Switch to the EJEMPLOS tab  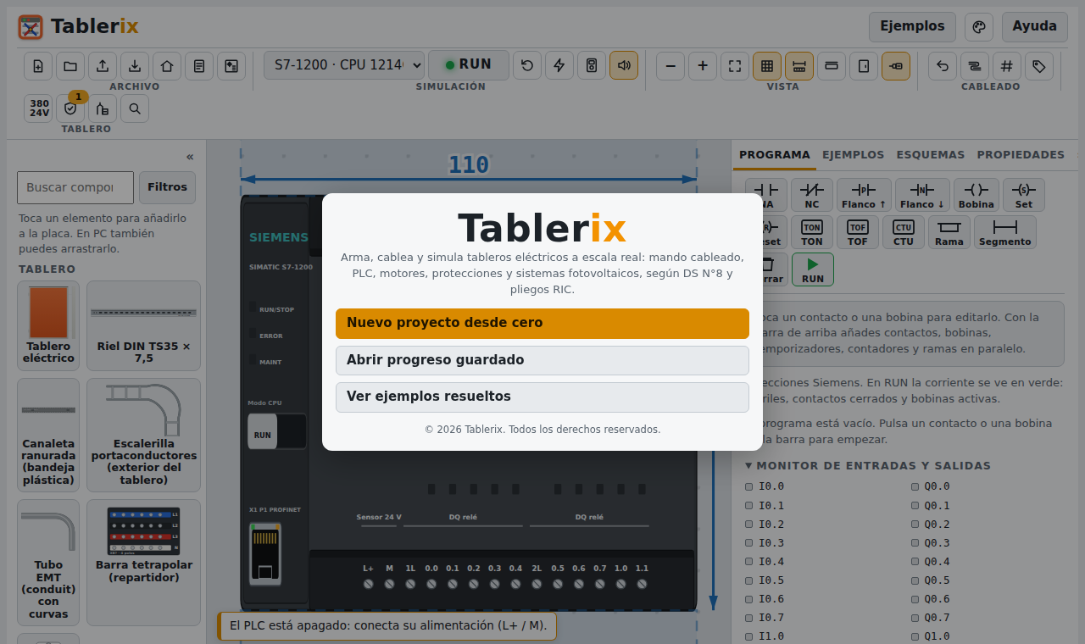pos(853,155)
